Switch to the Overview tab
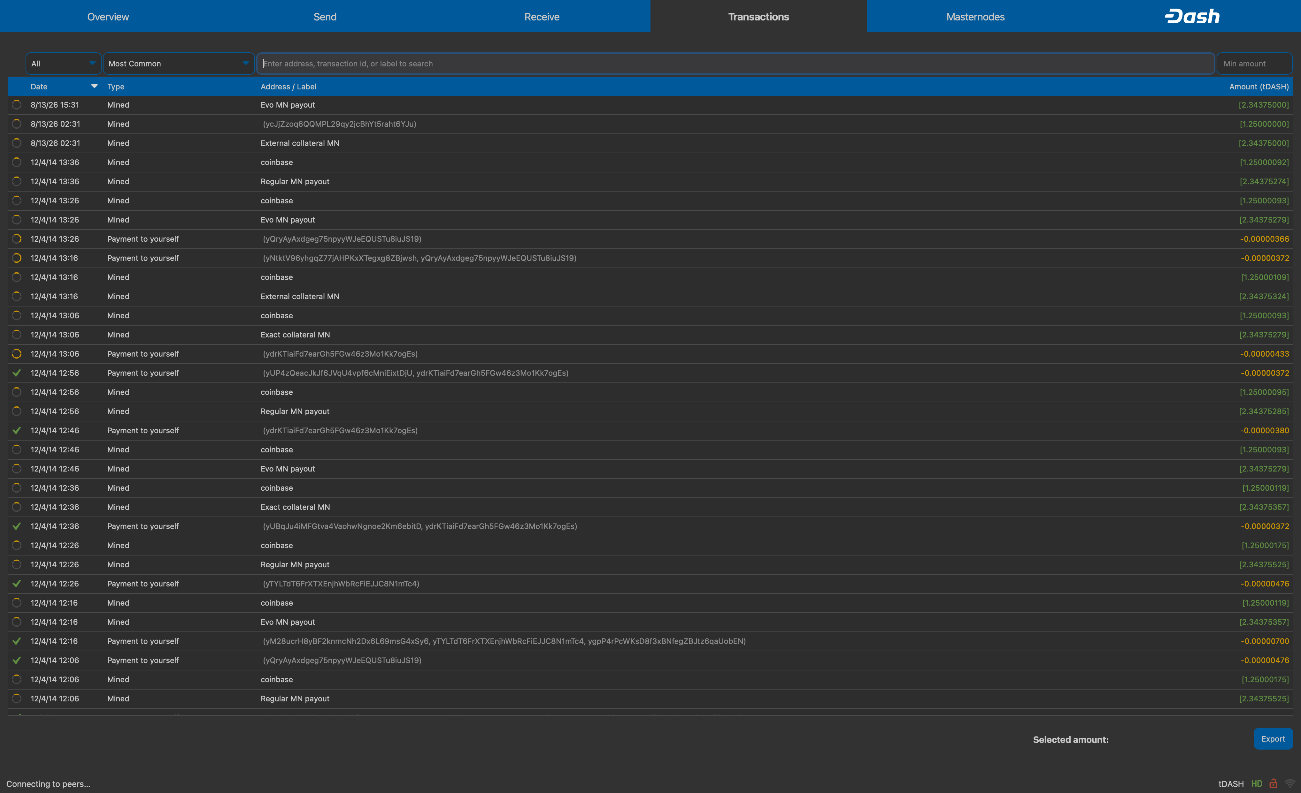The width and height of the screenshot is (1301, 793). (108, 16)
